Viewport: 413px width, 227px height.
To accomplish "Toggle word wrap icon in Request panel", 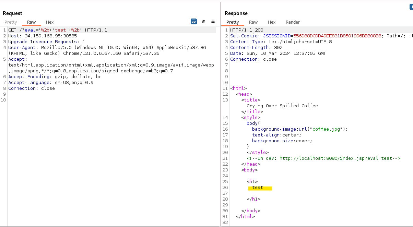I will (x=194, y=21).
